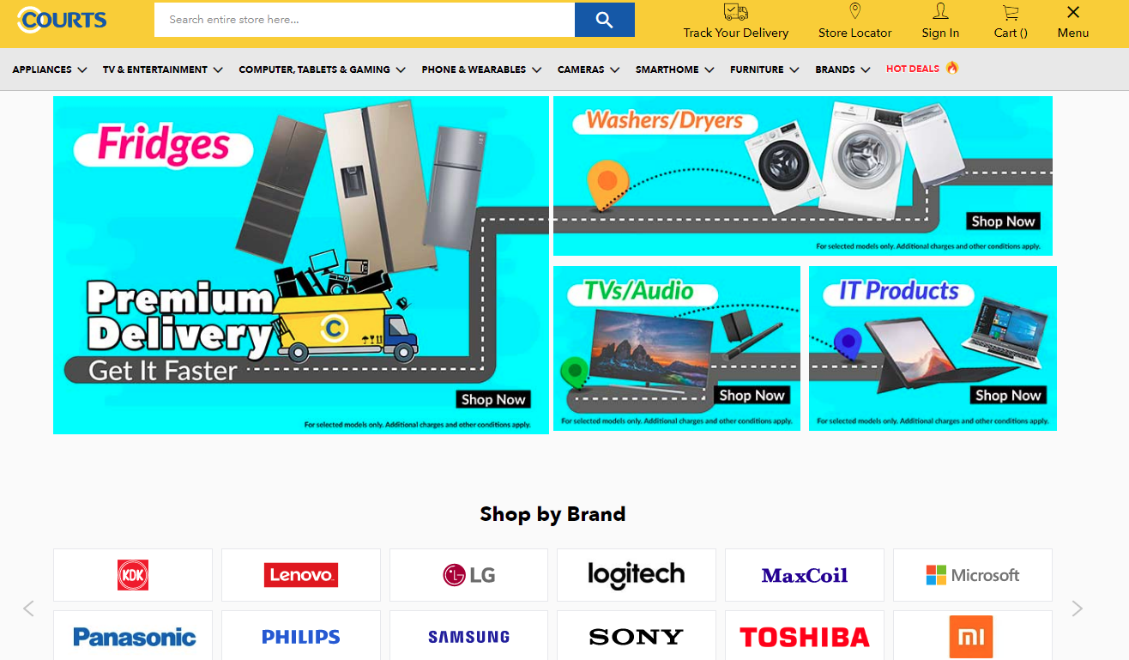Click the Sign In person icon
The height and width of the screenshot is (660, 1129).
940,11
